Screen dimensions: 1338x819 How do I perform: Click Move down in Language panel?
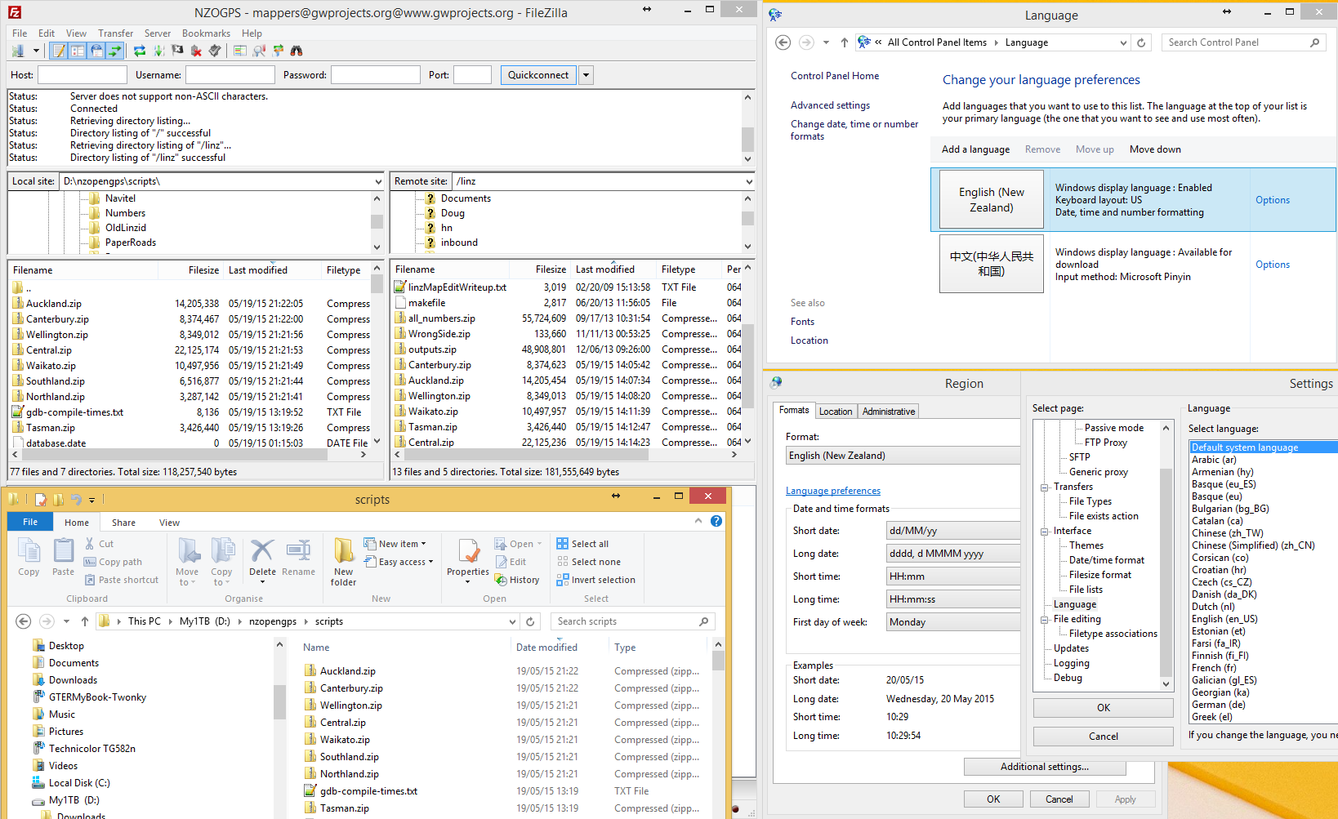[1155, 149]
